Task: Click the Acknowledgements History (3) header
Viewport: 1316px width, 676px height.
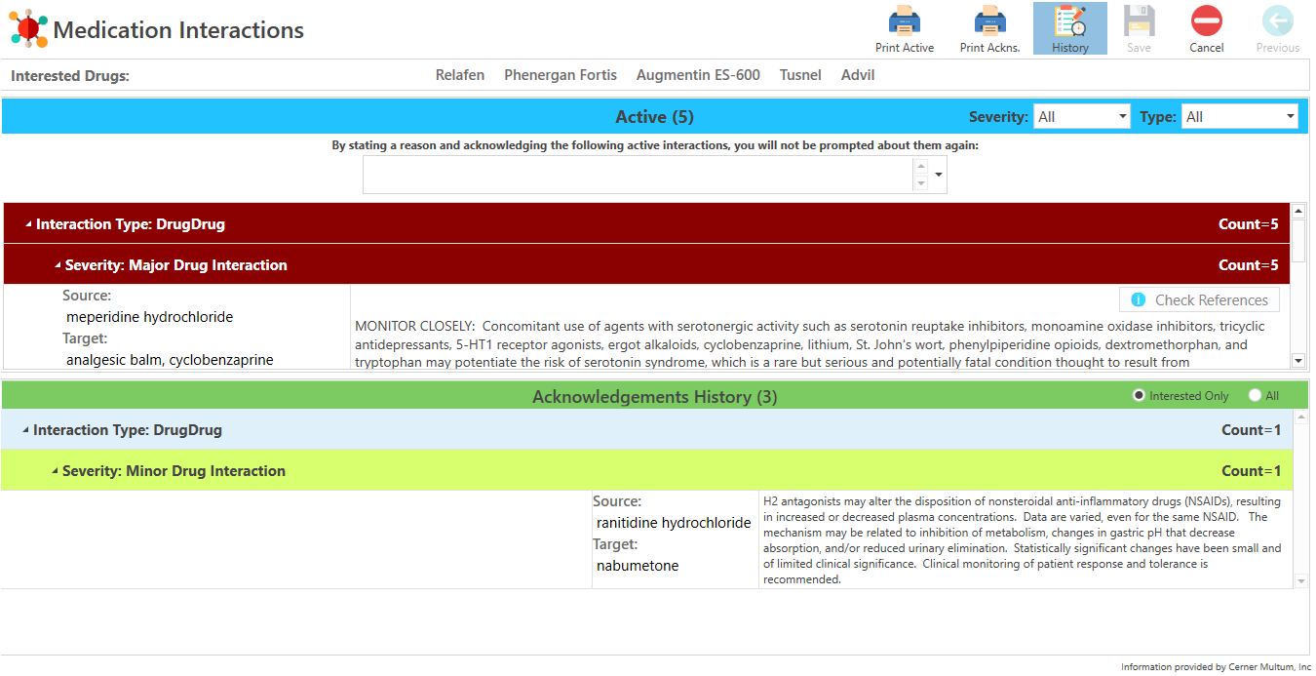Action: [x=654, y=397]
